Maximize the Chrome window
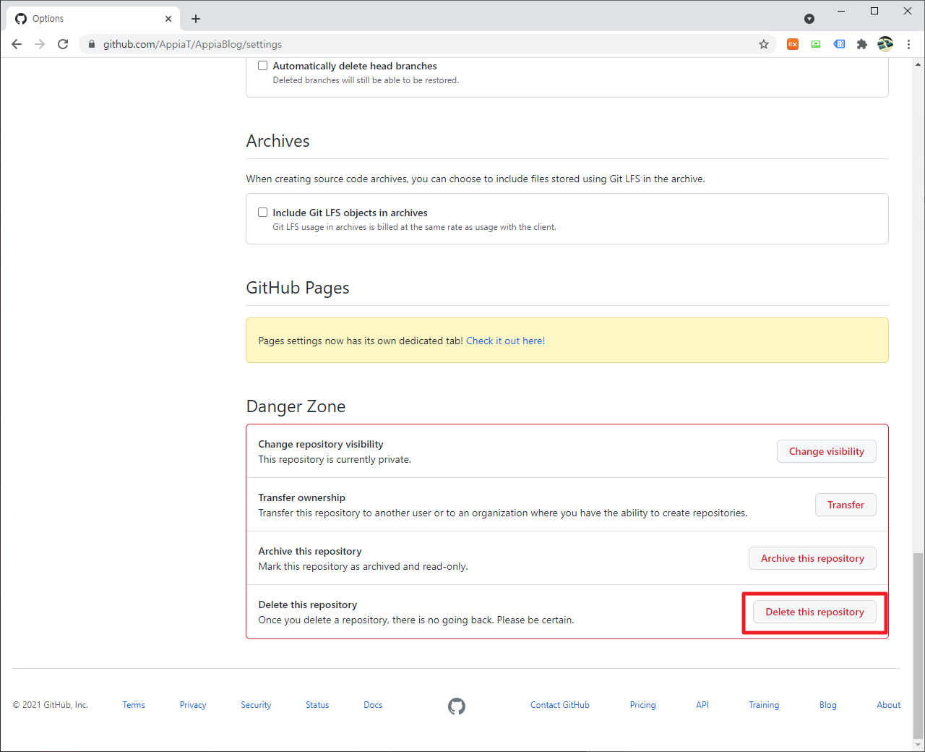Image resolution: width=925 pixels, height=752 pixels. (874, 11)
